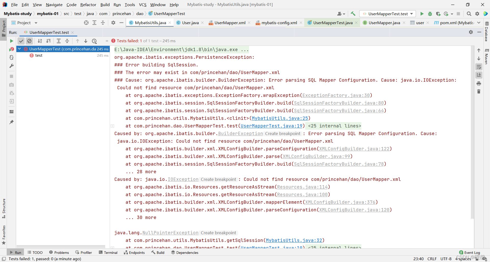Debug UserMapperTest.test bug icon
Screen dimensions: 490x262
(x=430, y=14)
